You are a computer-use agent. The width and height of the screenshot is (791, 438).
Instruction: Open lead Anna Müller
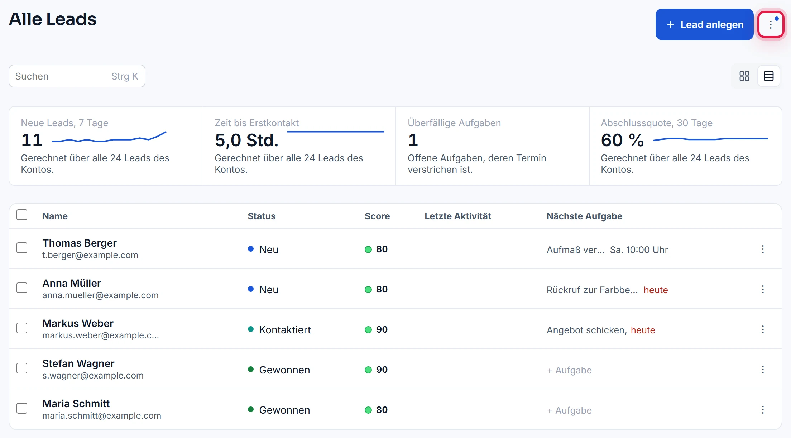coord(72,283)
